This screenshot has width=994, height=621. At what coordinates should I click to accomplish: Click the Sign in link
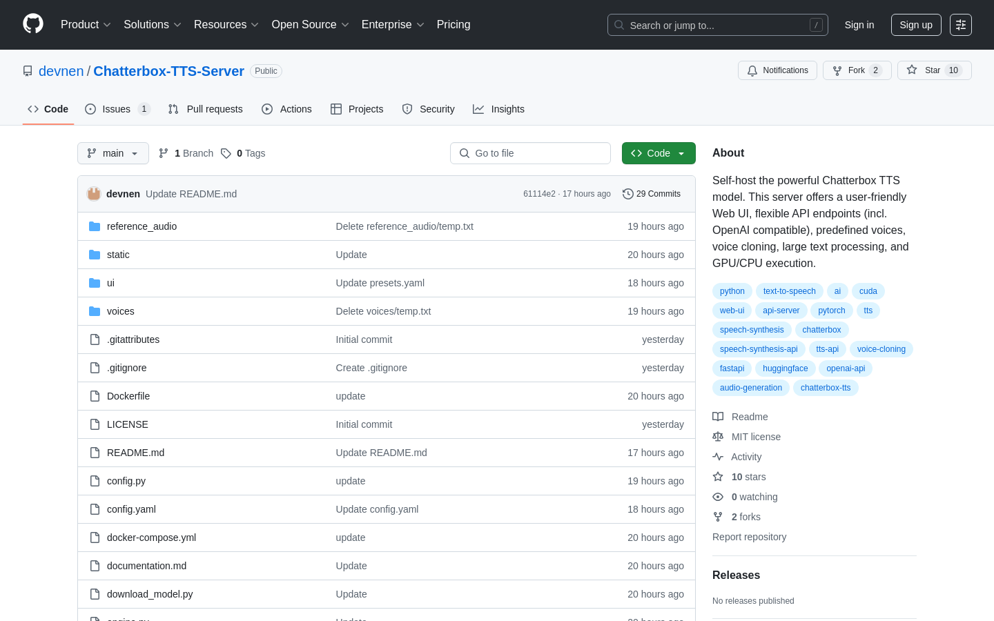click(x=859, y=25)
